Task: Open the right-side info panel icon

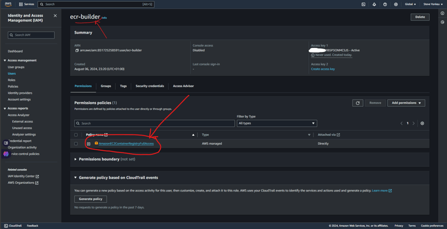Action: pos(443,13)
